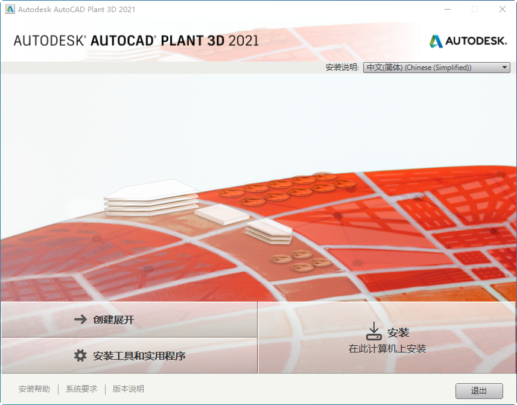Click the AutoCAD title bar app icon

tap(10, 9)
